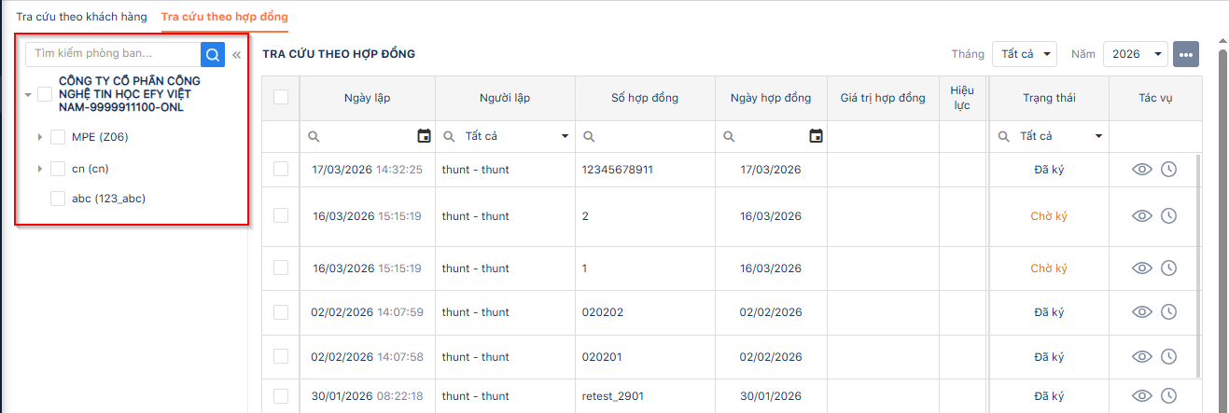Check the select-all checkbox in table header
Screen dimensions: 1229x413
coord(281,97)
